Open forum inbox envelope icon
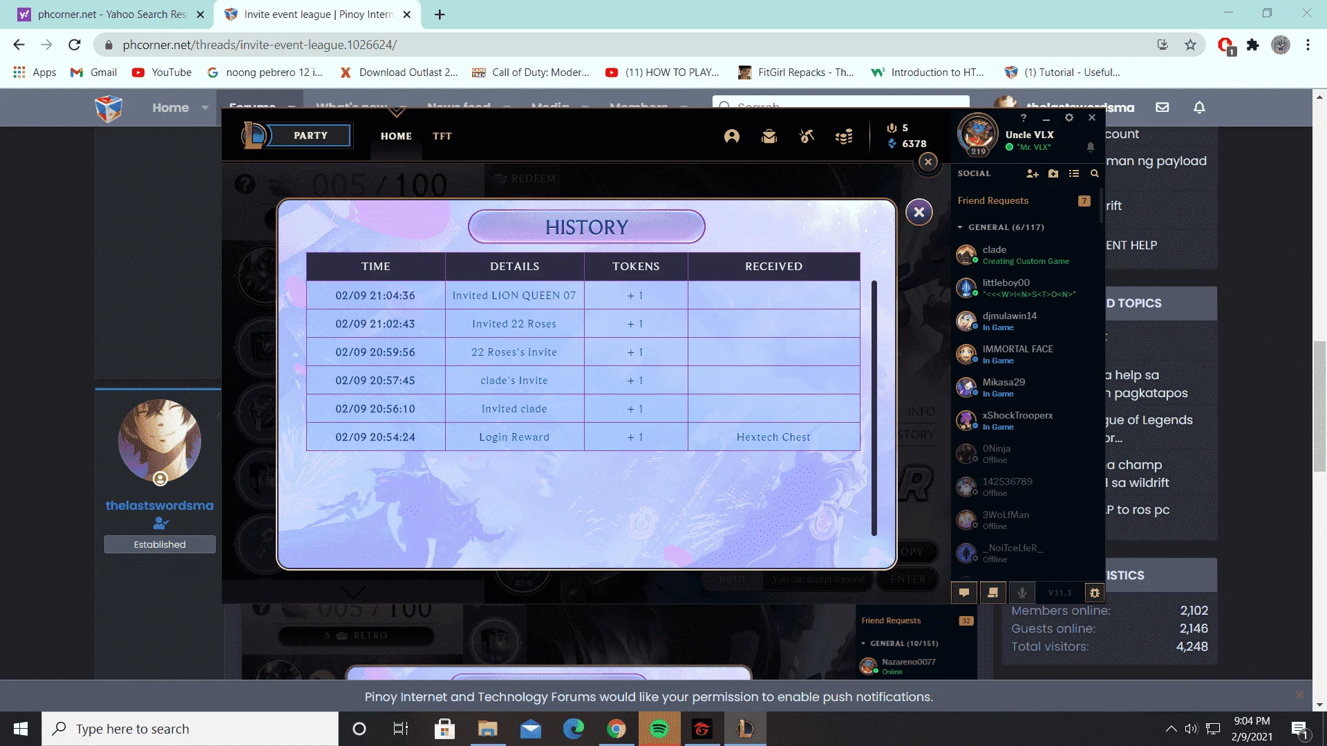Image resolution: width=1327 pixels, height=746 pixels. click(1163, 107)
